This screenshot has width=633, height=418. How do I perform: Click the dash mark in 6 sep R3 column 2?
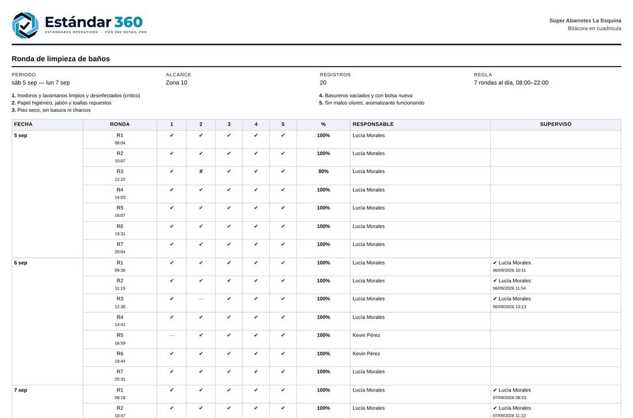(x=201, y=299)
